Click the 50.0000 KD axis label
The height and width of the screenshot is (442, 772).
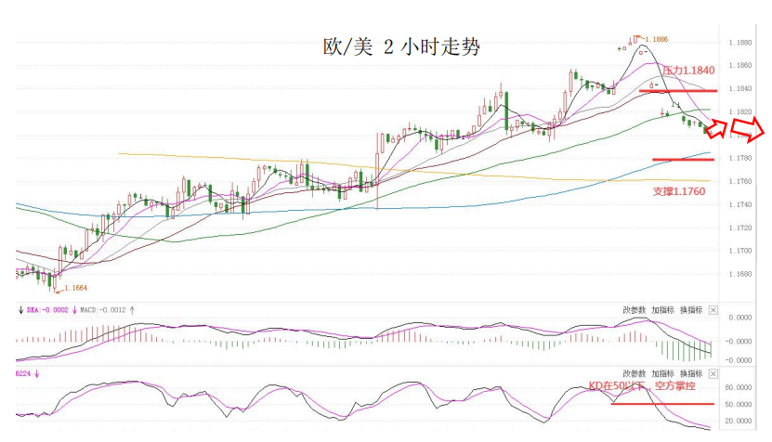pyautogui.click(x=739, y=405)
